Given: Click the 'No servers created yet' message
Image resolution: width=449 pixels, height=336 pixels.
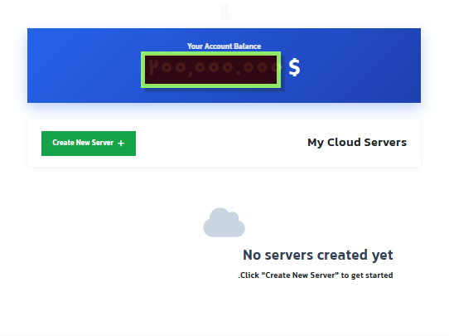Looking at the screenshot, I should click(x=318, y=255).
